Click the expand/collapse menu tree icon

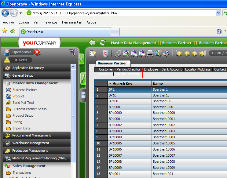72,52
